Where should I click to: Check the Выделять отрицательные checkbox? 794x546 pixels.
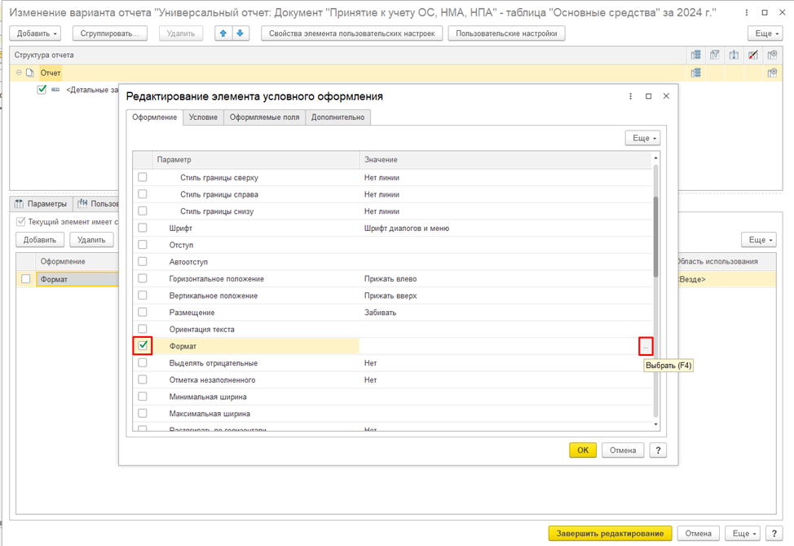tap(143, 363)
